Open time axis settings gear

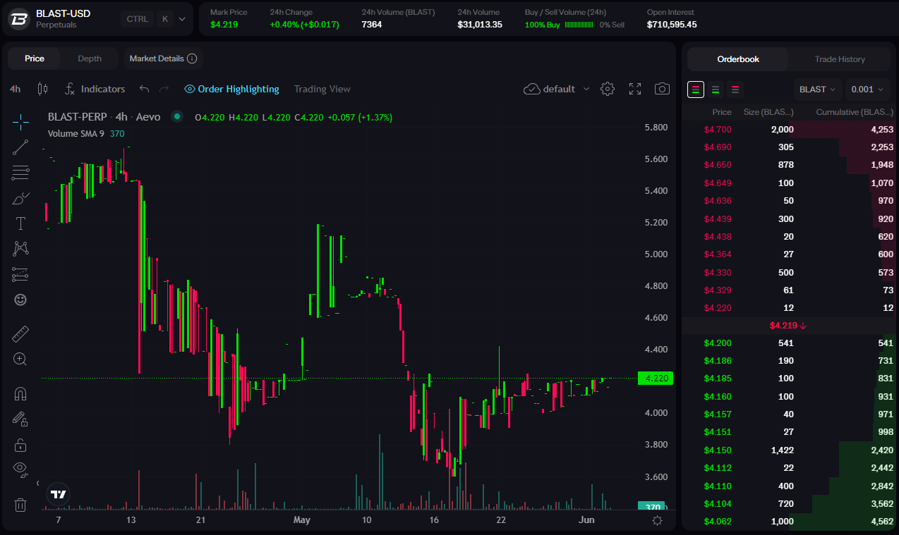click(x=657, y=520)
